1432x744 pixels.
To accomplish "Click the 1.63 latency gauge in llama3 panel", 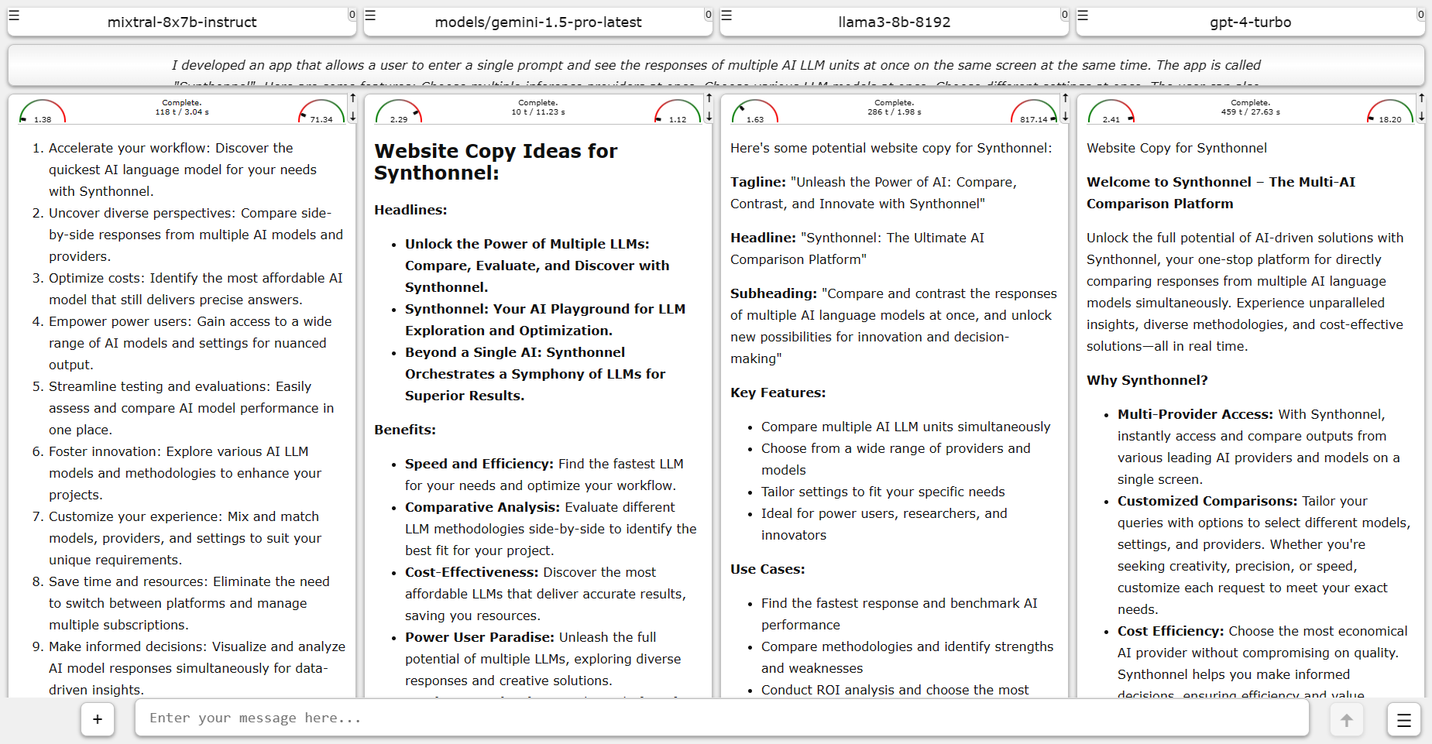I will [755, 111].
